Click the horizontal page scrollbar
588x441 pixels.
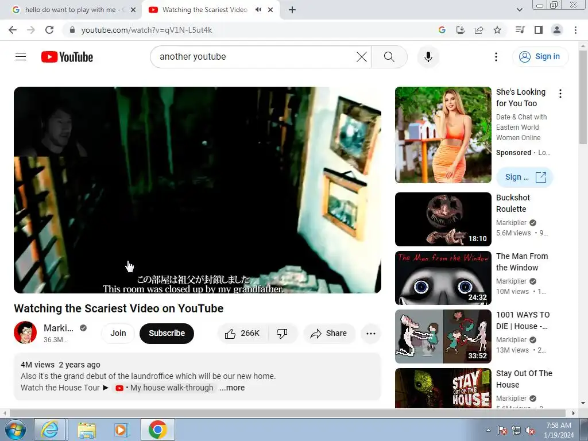287,413
